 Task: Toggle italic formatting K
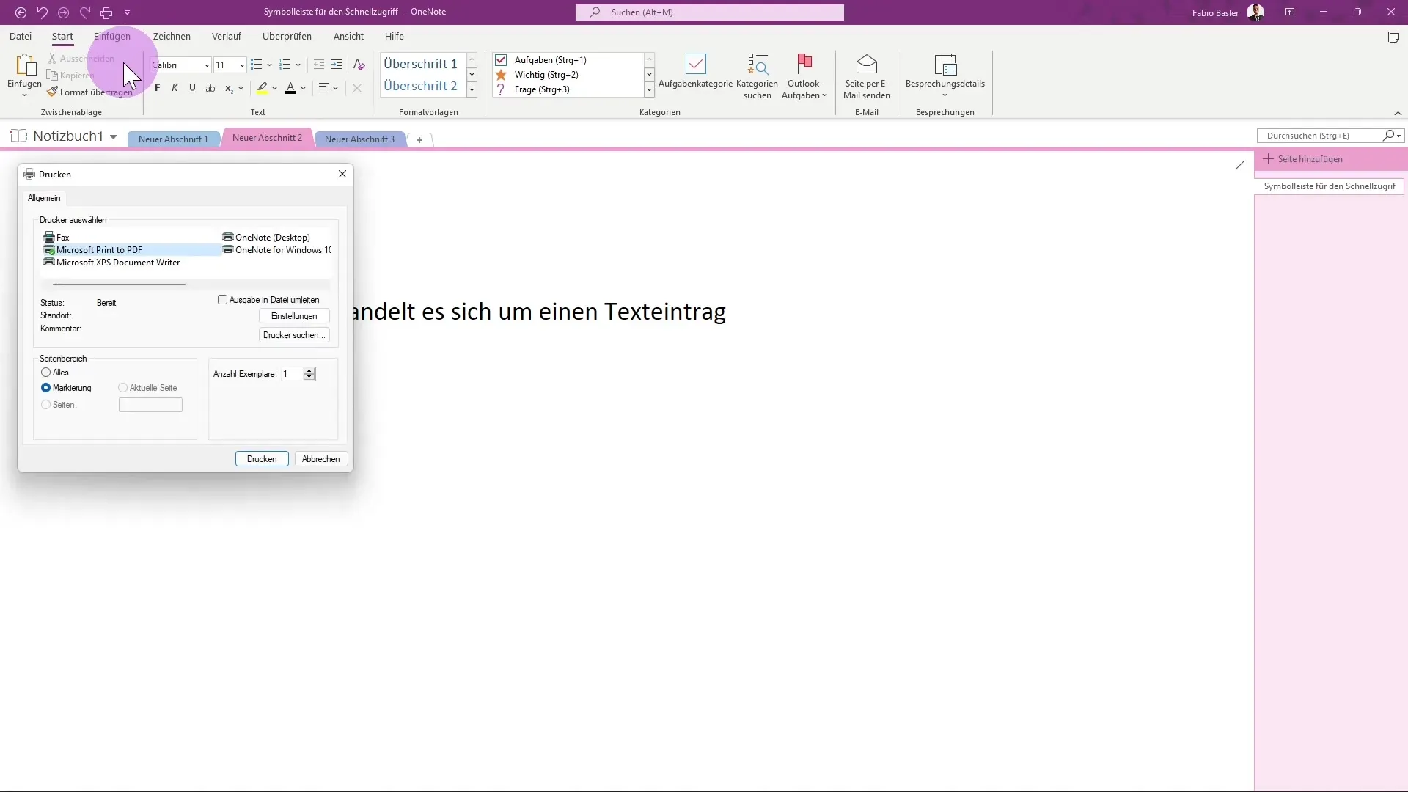tap(175, 88)
